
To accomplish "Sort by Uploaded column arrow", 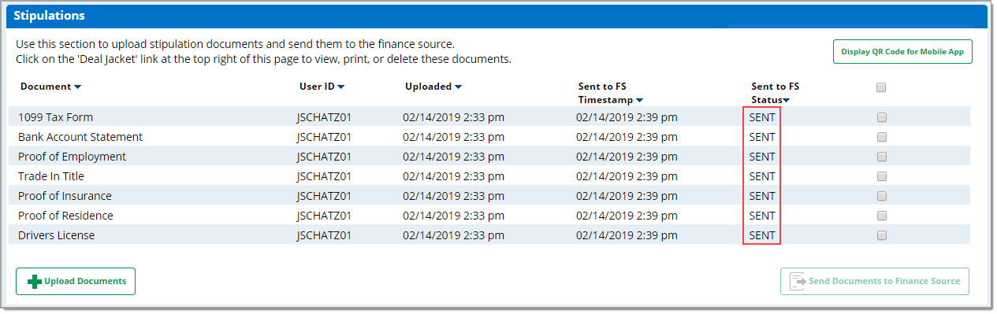I will 458,87.
